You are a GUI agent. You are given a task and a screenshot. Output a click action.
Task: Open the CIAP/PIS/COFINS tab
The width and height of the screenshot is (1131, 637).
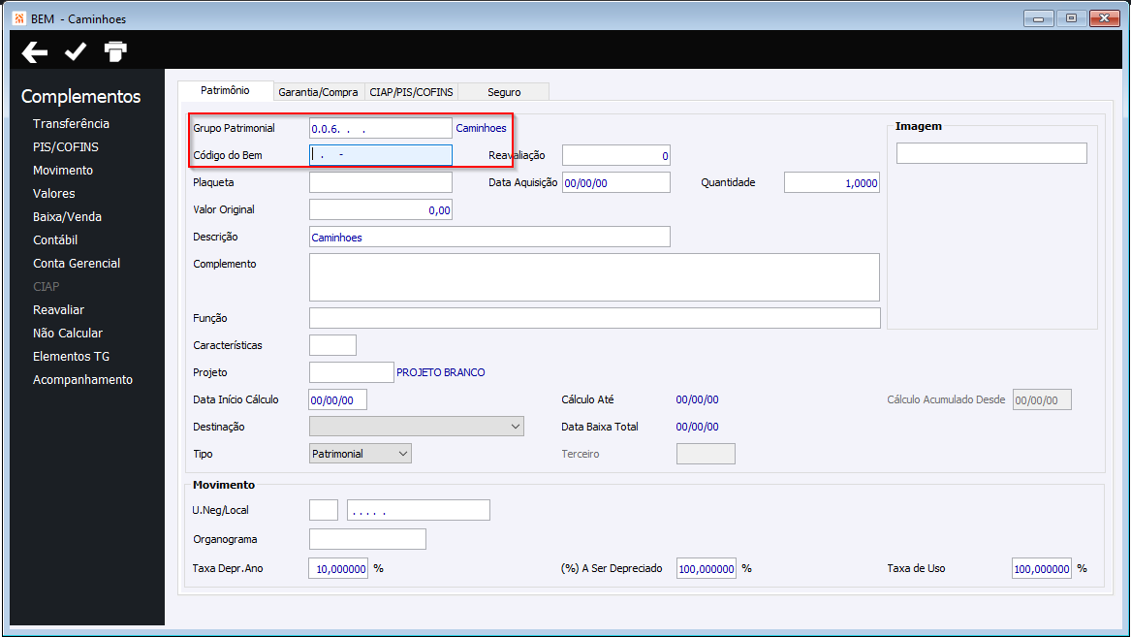(x=411, y=91)
